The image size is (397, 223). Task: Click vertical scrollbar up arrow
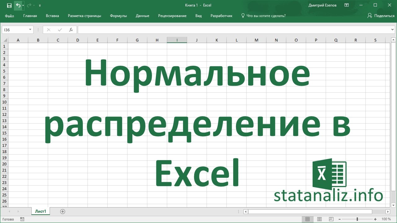(x=393, y=40)
